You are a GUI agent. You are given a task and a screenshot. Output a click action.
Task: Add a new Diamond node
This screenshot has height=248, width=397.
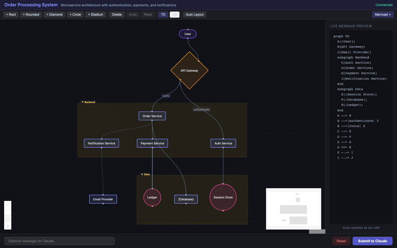point(54,15)
